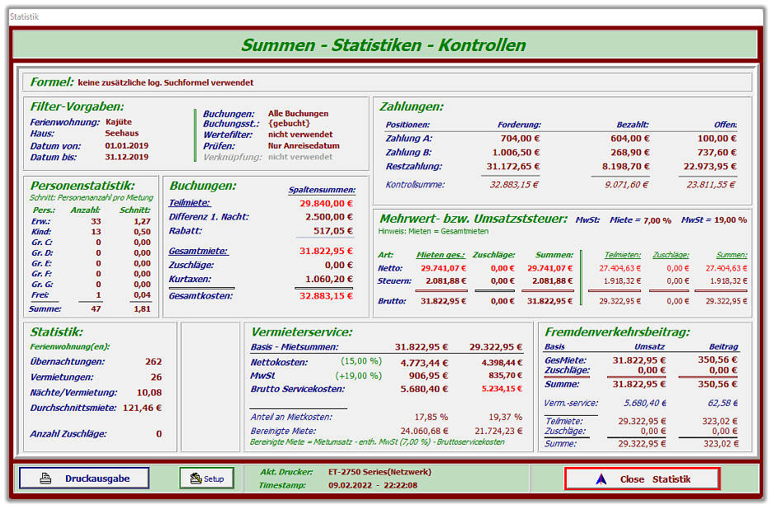This screenshot has height=509, width=773.
Task: Click the Datum von value 01.01.2019
Action: (126, 145)
